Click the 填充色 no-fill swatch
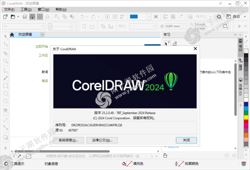 129,164
